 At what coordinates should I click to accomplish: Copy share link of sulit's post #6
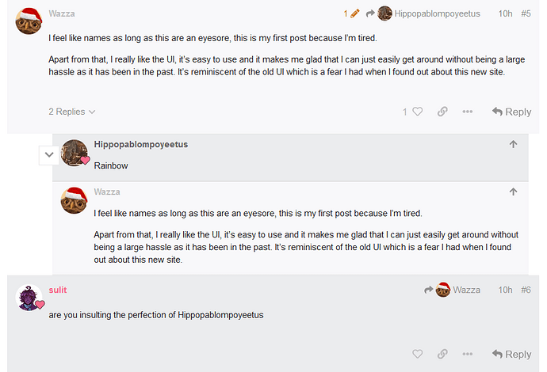pos(442,355)
